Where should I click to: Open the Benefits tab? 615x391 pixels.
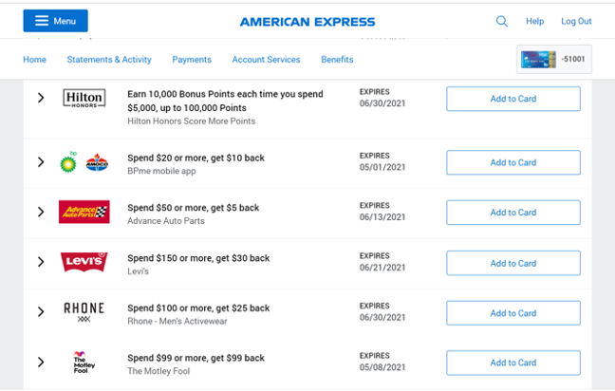tap(337, 60)
